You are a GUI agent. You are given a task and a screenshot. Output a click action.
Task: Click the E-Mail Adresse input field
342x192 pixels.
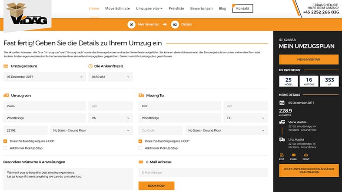click(203, 172)
